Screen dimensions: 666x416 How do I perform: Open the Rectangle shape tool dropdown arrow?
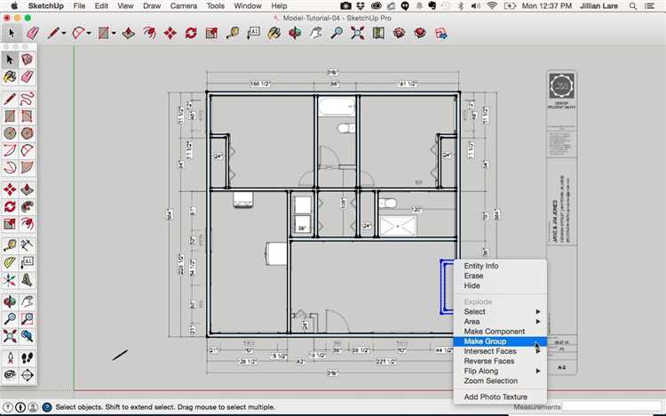click(x=115, y=33)
